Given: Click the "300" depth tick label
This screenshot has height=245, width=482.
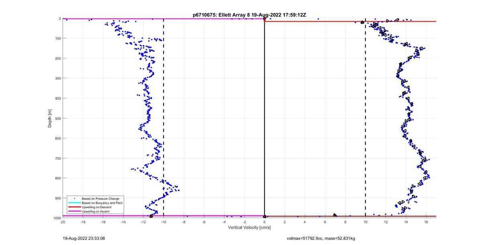Looking at the screenshot, I should pyautogui.click(x=57, y=78).
